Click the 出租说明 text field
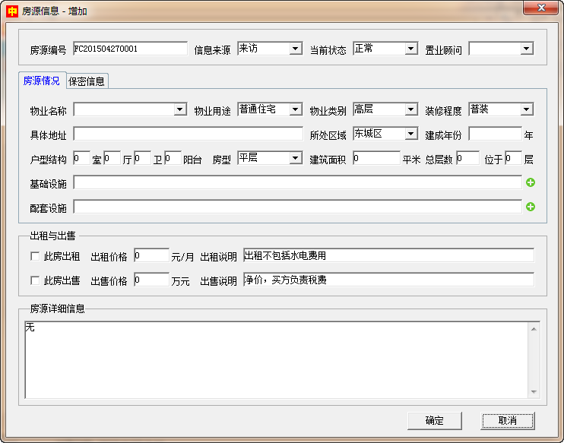Viewport: 564px width, 443px height. (388, 255)
